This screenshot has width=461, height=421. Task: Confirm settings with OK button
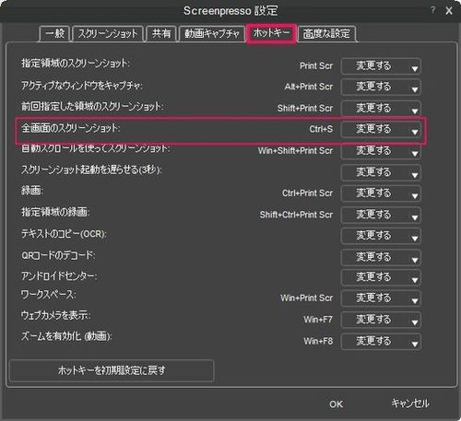(336, 404)
